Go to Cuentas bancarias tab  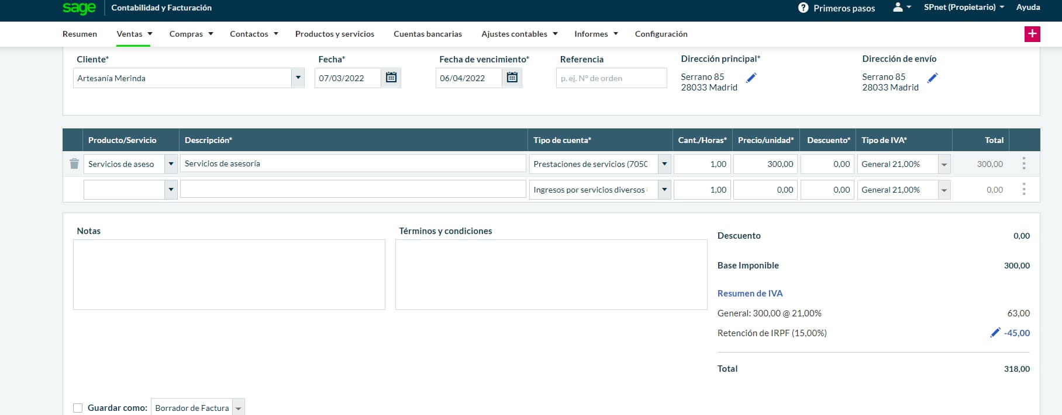click(x=427, y=34)
